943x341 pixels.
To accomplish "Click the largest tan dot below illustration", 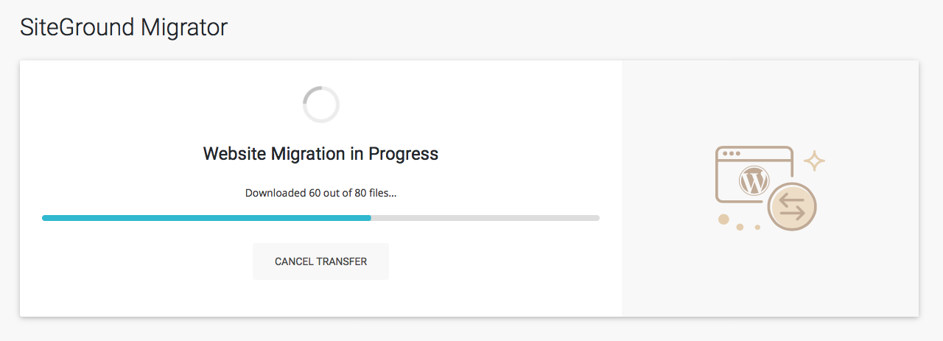I will point(723,219).
